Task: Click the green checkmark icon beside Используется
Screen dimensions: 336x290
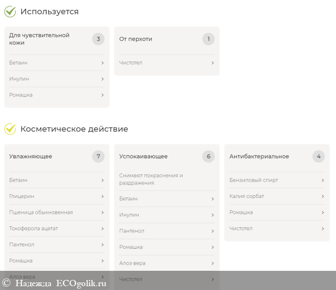Action: [10, 12]
